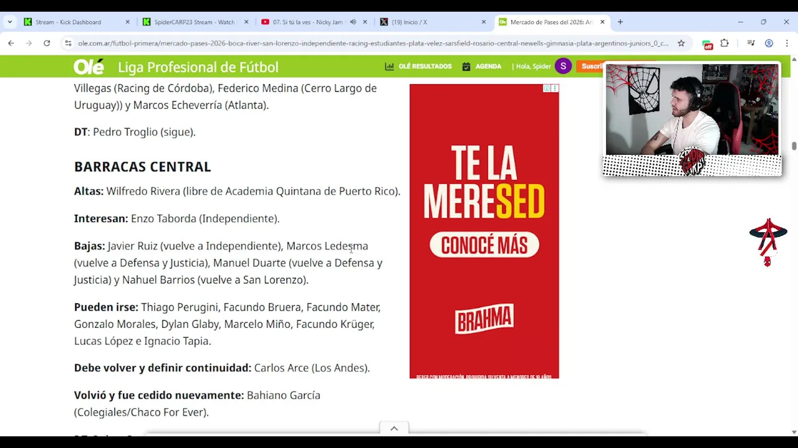Click the 'Pueden irse:' label
The width and height of the screenshot is (798, 448).
click(106, 307)
